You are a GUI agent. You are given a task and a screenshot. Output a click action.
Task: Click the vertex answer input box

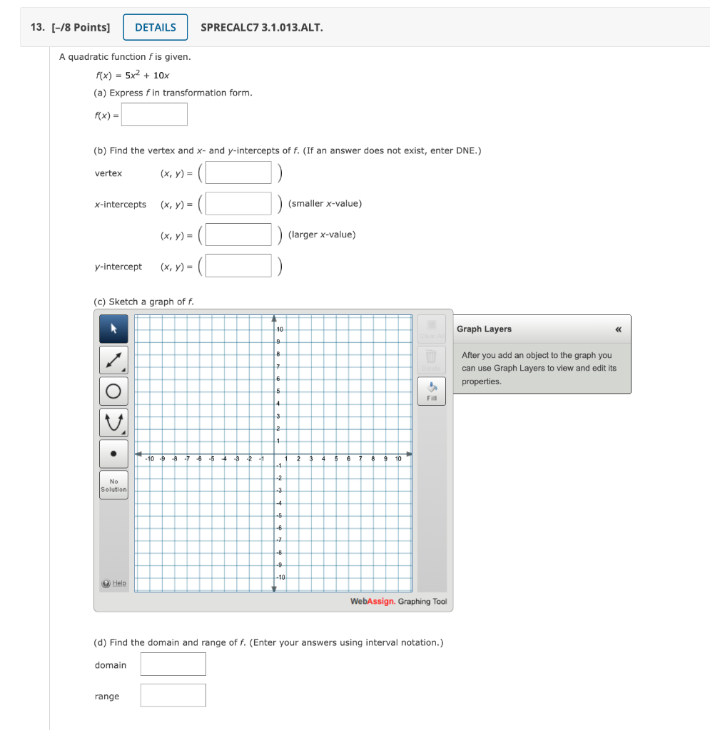[x=238, y=172]
